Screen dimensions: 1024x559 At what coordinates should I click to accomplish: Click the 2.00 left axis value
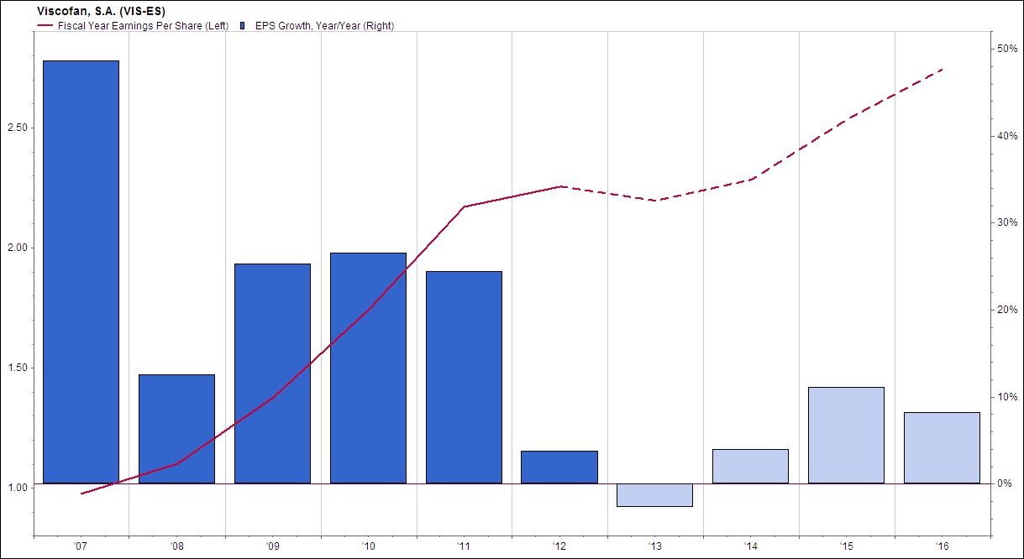(x=18, y=248)
